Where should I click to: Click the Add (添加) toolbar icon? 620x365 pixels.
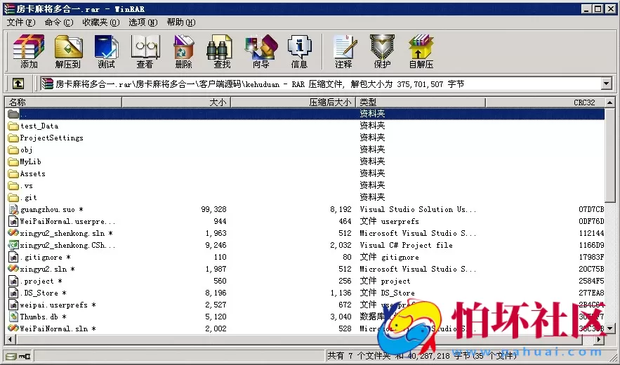[29, 51]
